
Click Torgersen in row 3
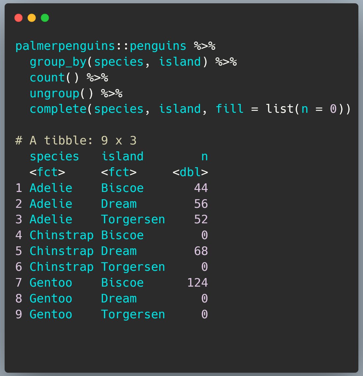tap(133, 219)
